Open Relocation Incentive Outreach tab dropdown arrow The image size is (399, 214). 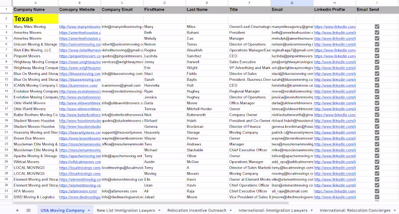[230, 211]
